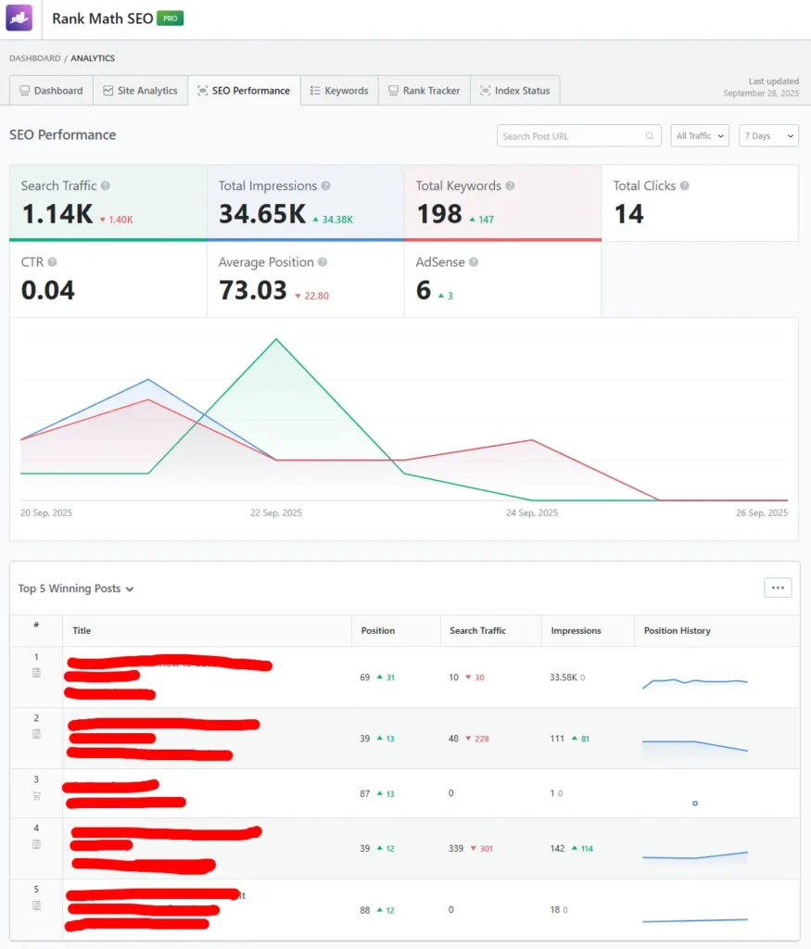Click the help icon beside CTR
Image resolution: width=811 pixels, height=949 pixels.
click(x=52, y=263)
